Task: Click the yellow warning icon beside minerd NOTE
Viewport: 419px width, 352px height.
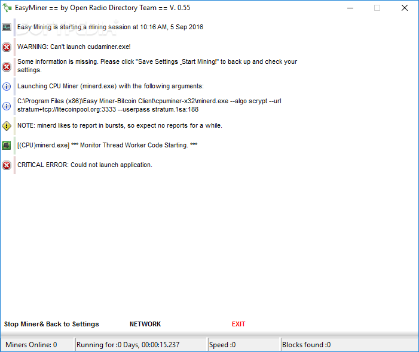Action: tap(7, 126)
